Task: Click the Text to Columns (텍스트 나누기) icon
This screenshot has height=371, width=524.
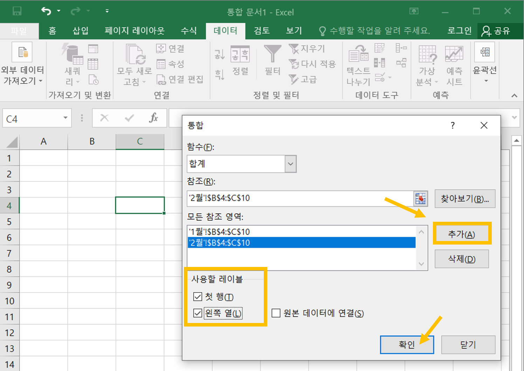Action: tap(358, 55)
